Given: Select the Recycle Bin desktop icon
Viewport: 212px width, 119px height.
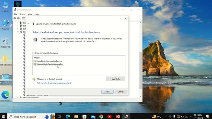Looking at the screenshot, I should pos(5,43).
